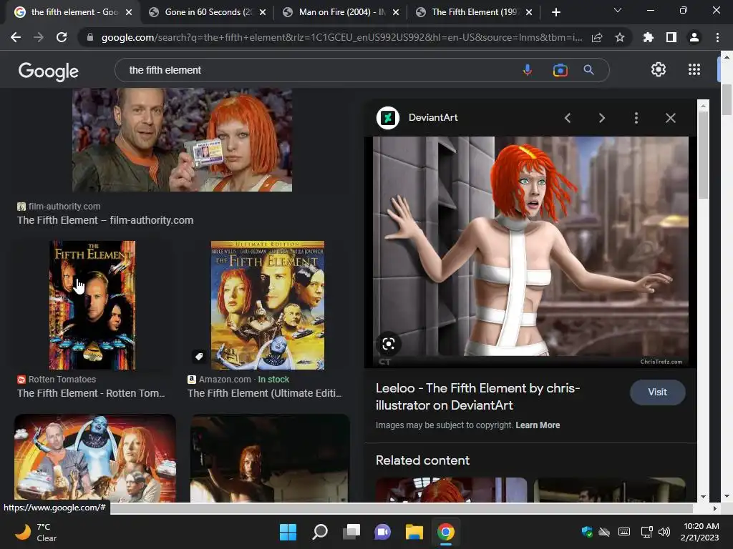Open preview panel more options menu
Viewport: 733px width, 549px height.
tap(636, 118)
